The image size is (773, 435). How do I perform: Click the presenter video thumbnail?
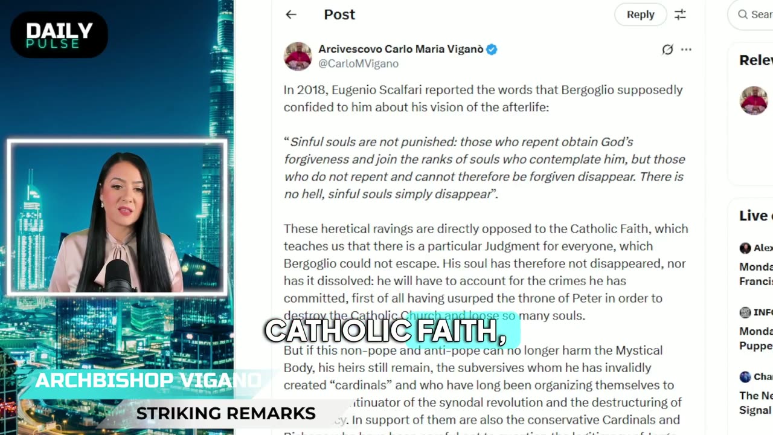117,217
